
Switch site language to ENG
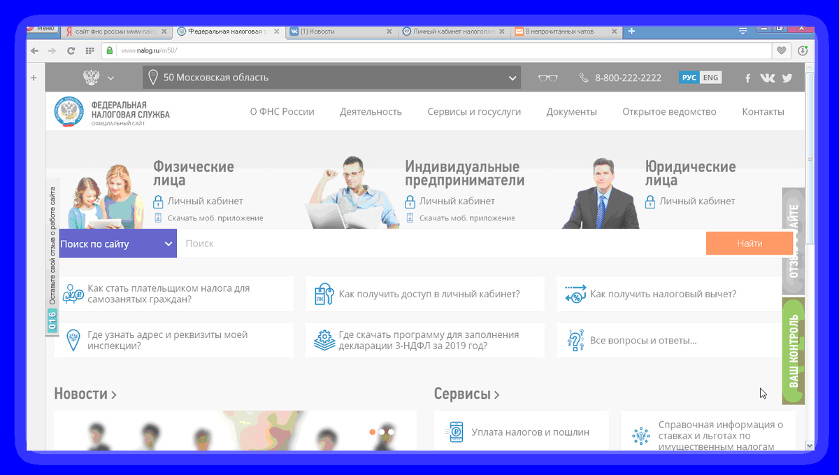click(710, 78)
